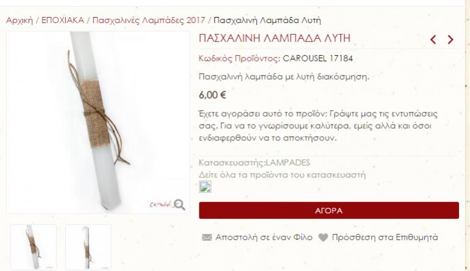The image size is (470, 271).
Task: Select the second candle thumbnail
Action: coord(88,247)
